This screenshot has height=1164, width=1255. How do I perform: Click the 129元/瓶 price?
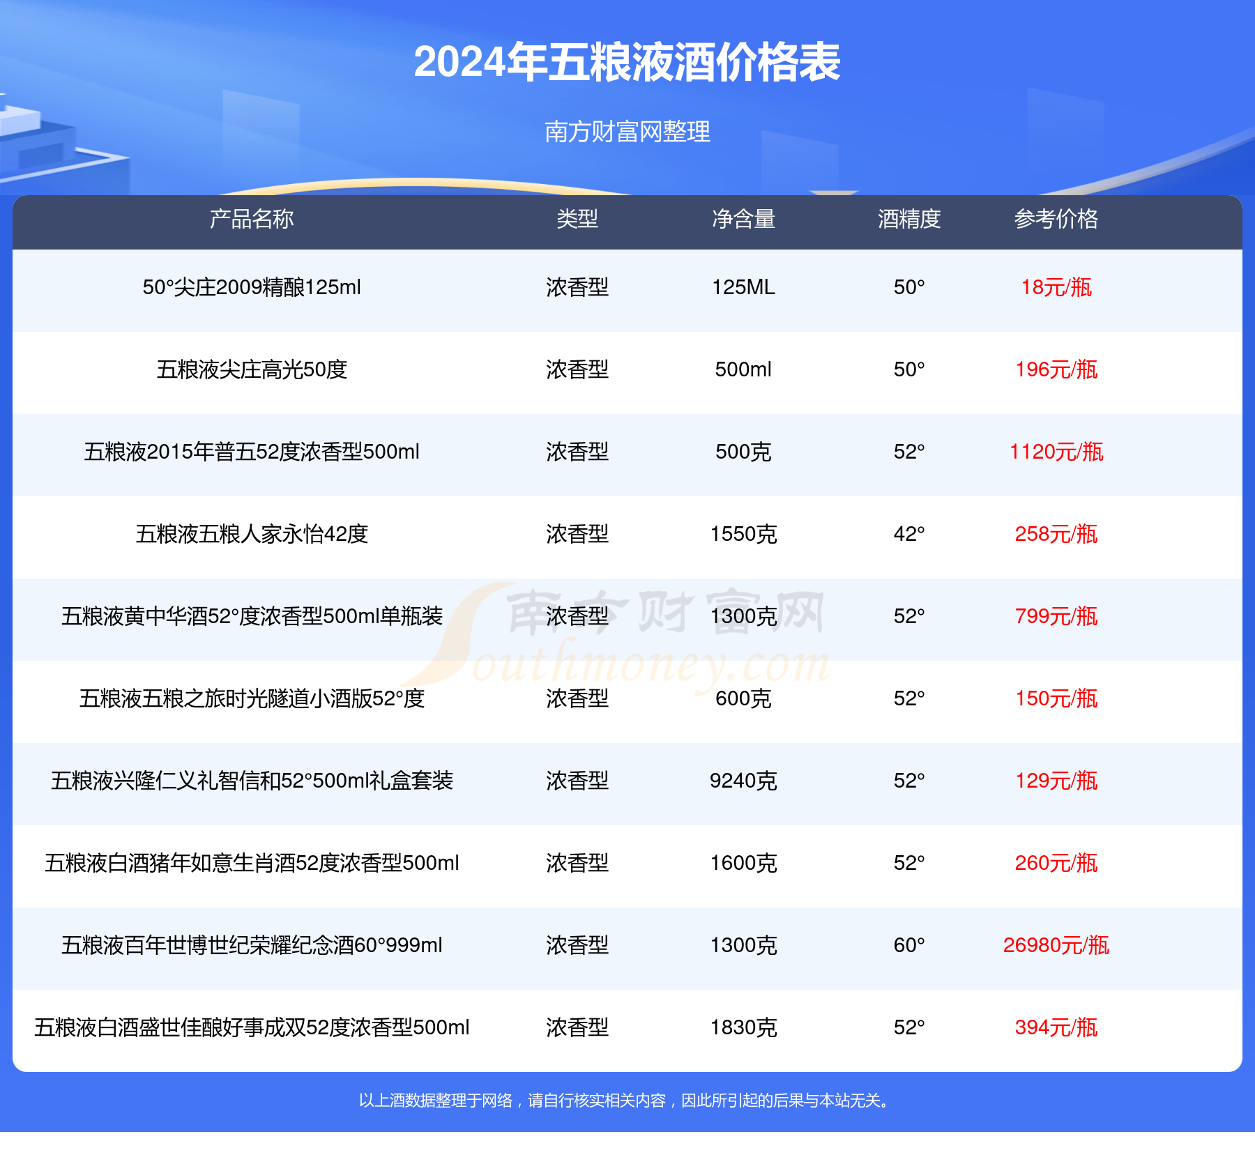tap(1056, 781)
